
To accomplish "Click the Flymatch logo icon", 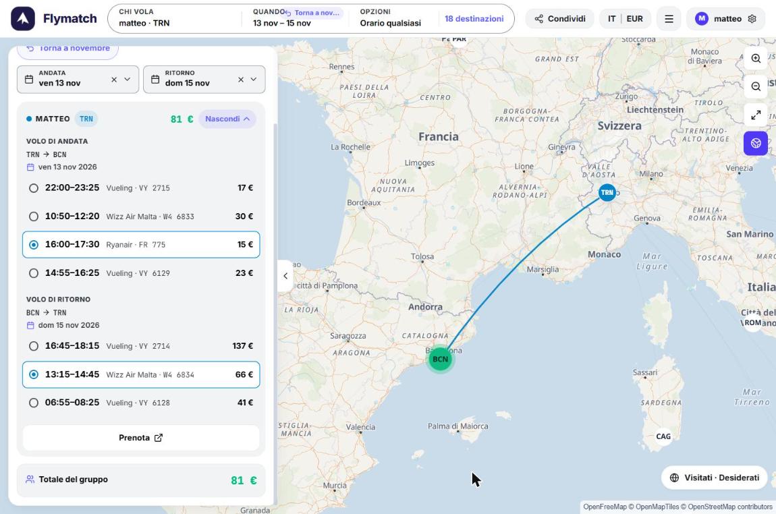I will [23, 19].
